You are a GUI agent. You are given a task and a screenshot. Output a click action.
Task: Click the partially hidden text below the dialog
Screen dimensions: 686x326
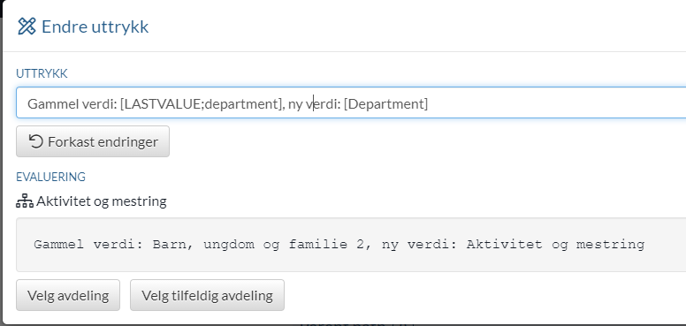pyautogui.click(x=356, y=324)
